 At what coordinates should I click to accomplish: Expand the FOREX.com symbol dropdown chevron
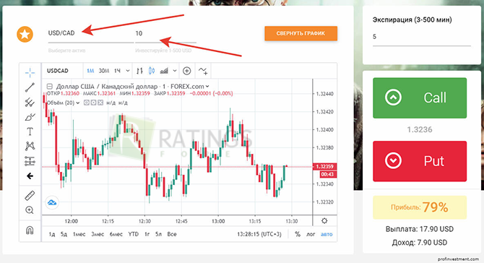pos(207,87)
